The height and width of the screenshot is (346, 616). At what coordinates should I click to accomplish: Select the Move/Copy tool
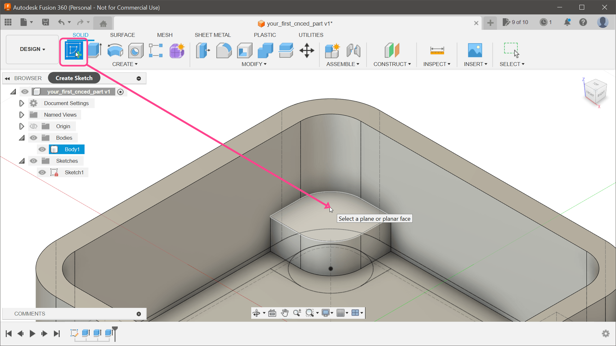307,51
